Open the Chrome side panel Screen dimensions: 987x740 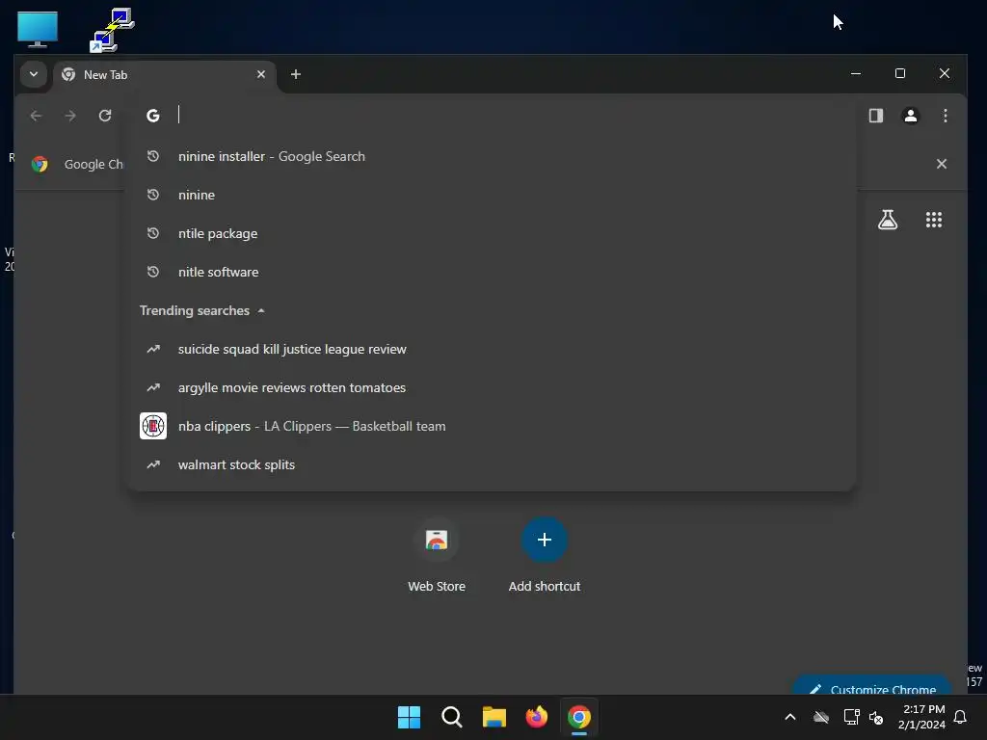click(x=875, y=116)
